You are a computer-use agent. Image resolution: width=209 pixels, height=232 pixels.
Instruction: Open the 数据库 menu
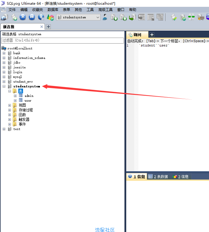coord(53,10)
